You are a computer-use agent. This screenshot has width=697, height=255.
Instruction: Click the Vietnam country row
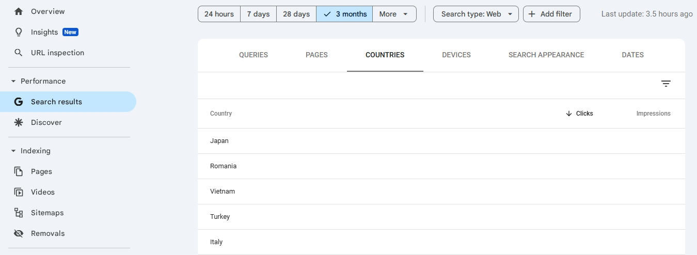point(441,192)
